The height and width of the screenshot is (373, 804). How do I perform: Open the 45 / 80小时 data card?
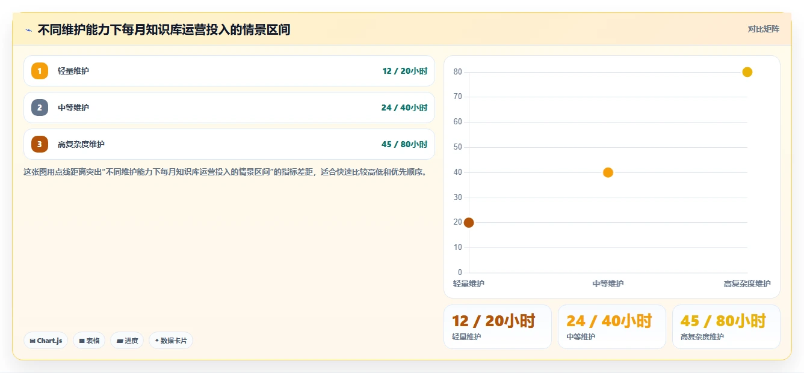726,327
